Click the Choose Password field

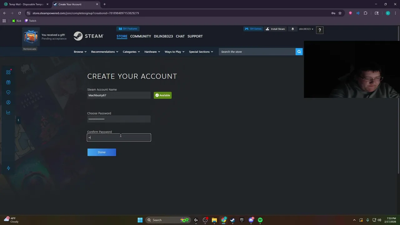pos(119,119)
